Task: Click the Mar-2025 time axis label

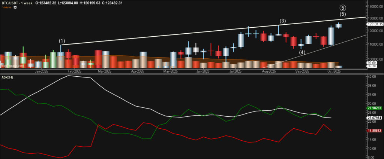Action: [x=105, y=71]
